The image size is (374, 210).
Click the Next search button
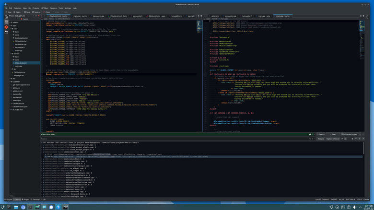(x=333, y=134)
